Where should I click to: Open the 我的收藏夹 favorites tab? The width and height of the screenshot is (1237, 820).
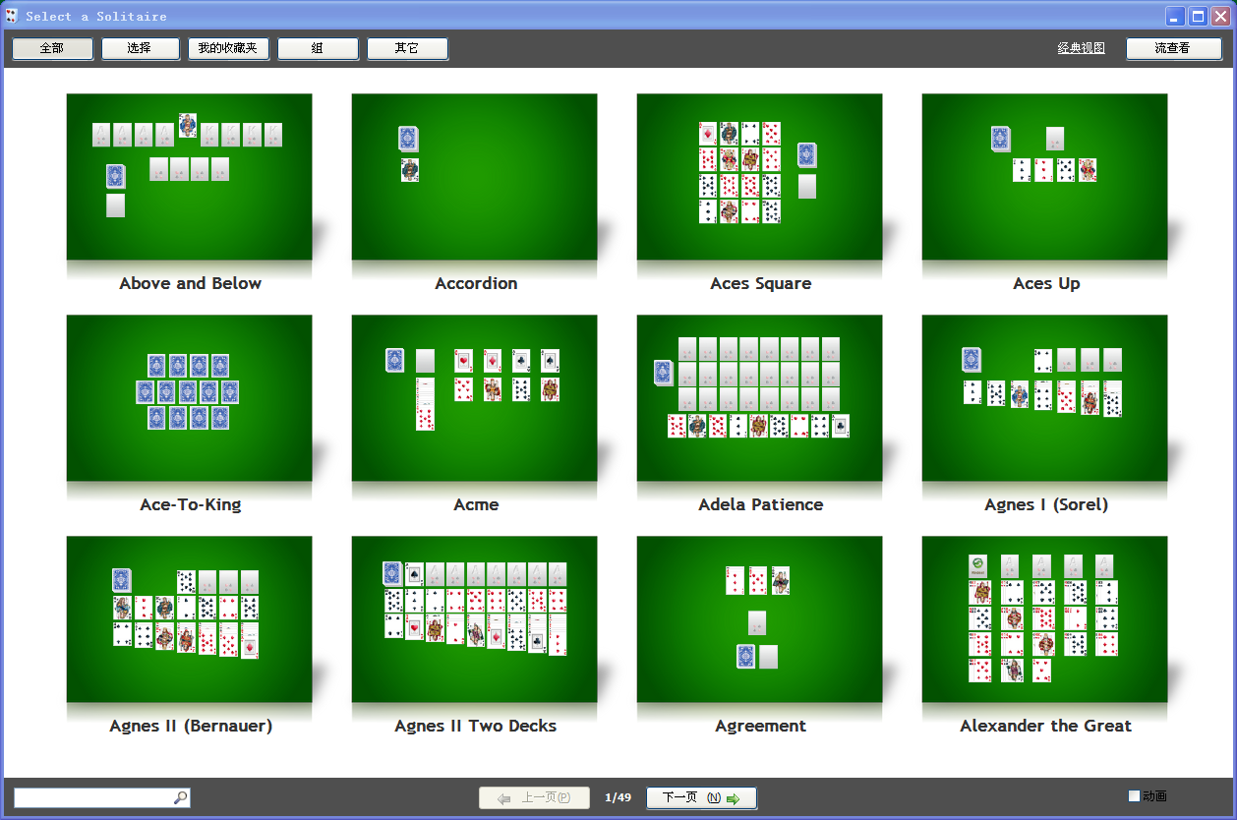(x=228, y=48)
